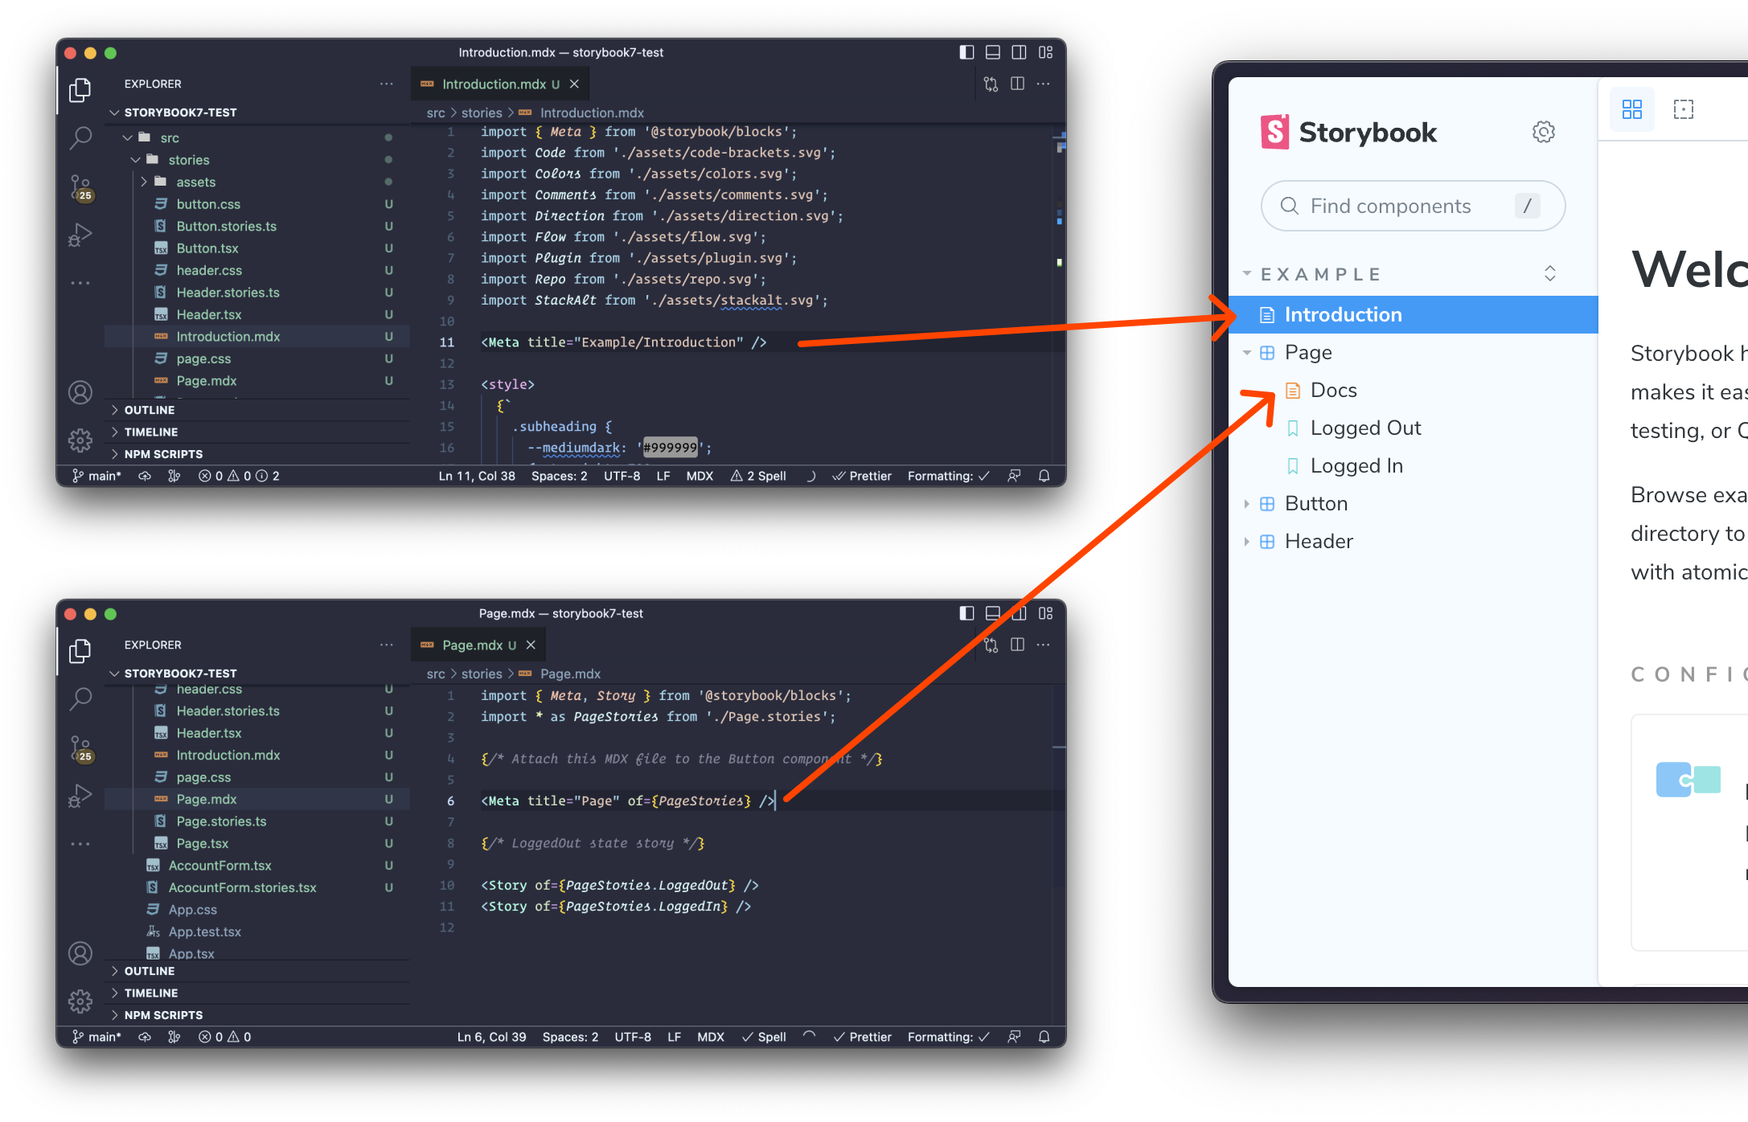1748x1122 pixels.
Task: Open Accounts icon in top editor activity bar
Action: pyautogui.click(x=80, y=392)
